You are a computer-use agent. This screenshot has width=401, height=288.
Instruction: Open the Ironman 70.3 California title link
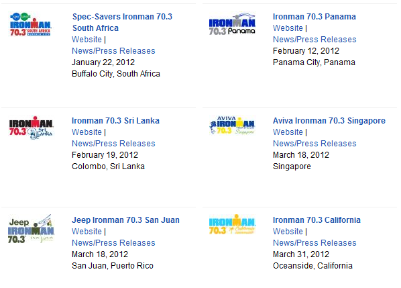[x=317, y=220]
